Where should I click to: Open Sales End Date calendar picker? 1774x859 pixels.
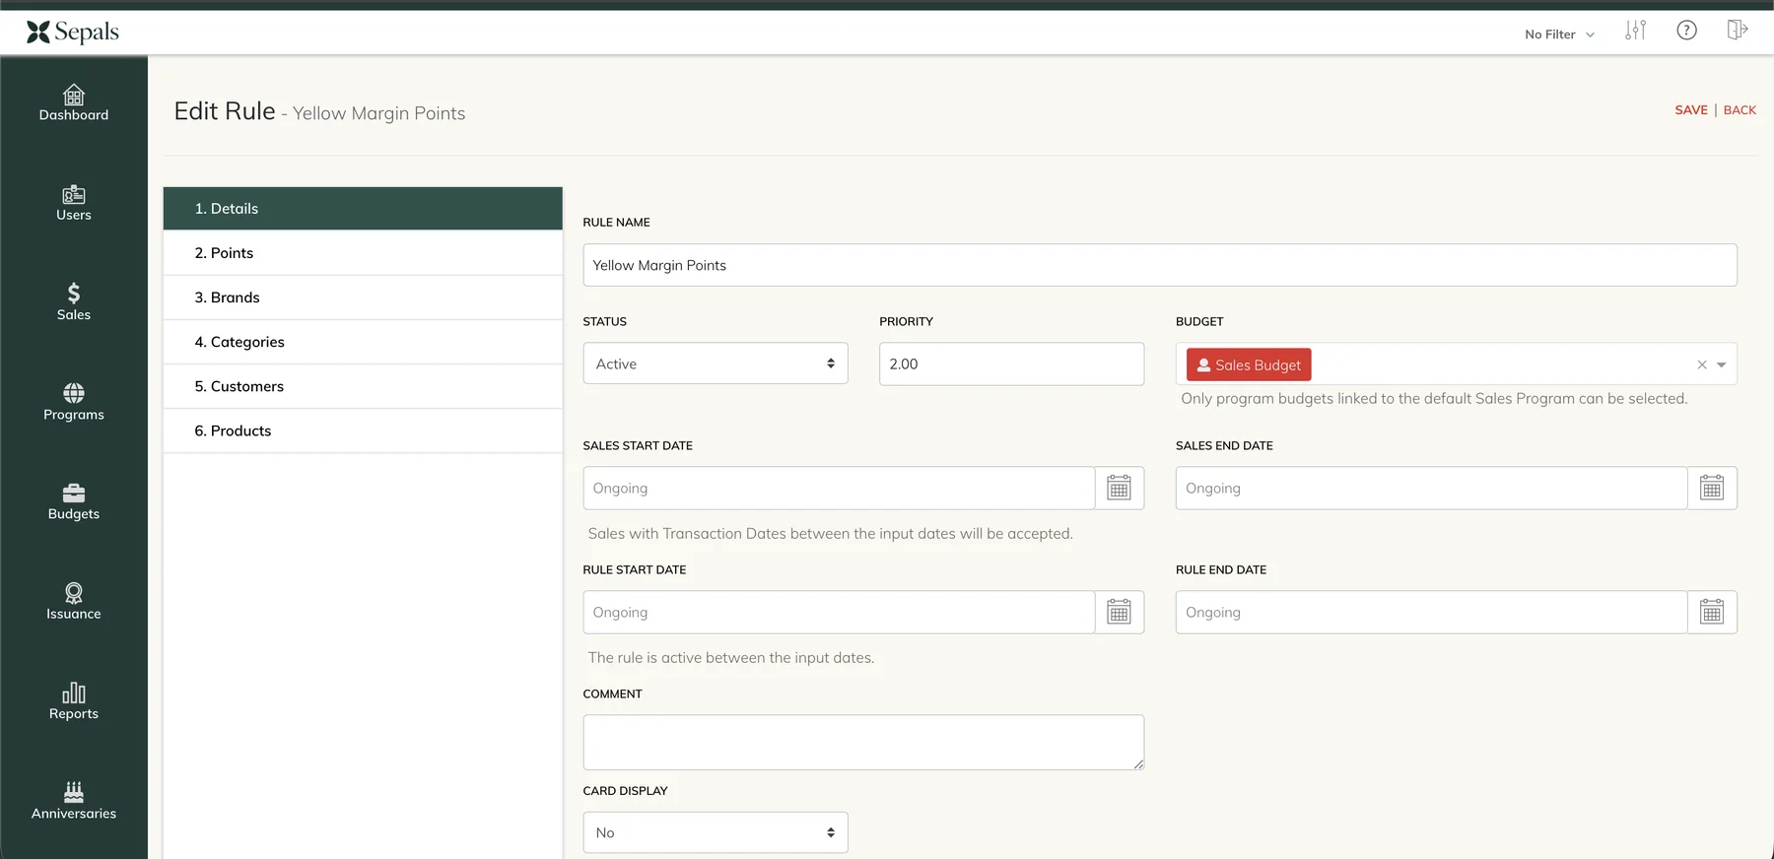coord(1712,488)
